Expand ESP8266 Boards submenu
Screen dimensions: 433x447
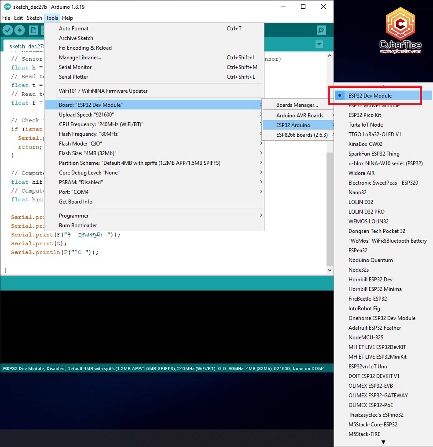[x=302, y=135]
